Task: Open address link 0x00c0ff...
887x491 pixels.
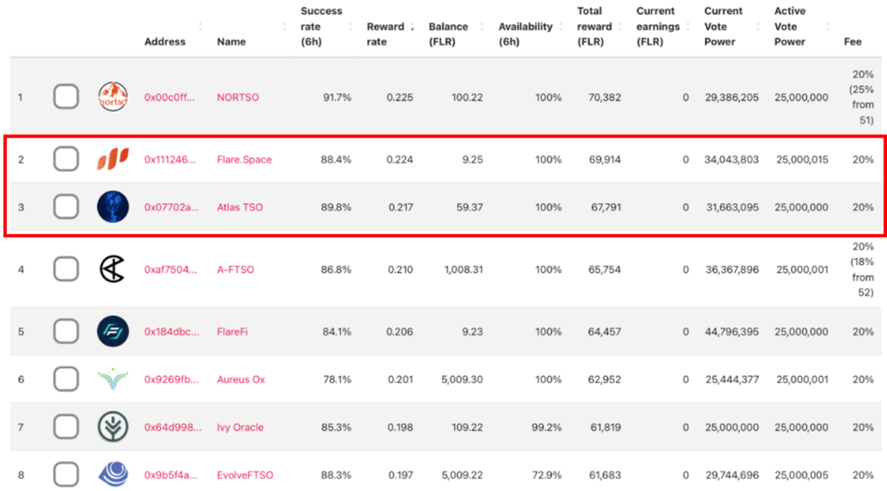Action: point(169,97)
